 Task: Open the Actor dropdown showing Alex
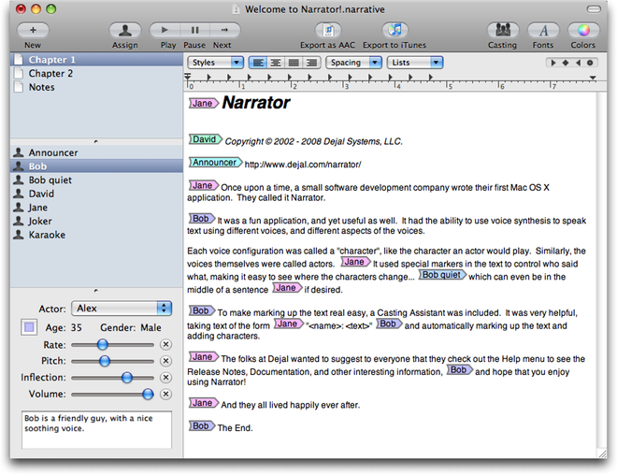pos(122,309)
